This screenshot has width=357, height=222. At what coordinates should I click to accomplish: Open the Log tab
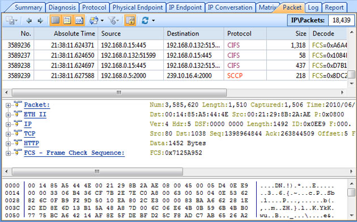tap(313, 7)
